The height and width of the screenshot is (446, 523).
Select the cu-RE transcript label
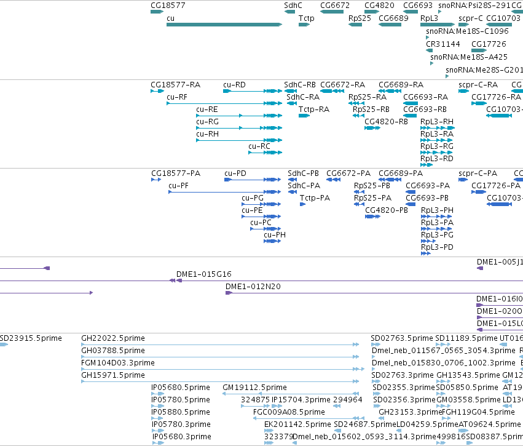point(206,110)
